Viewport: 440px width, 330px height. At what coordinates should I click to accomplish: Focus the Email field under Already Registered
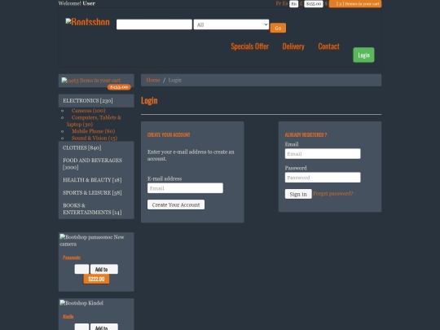click(x=323, y=154)
